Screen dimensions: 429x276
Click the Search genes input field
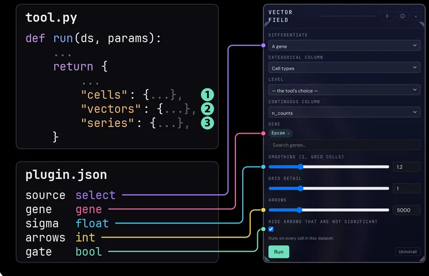(x=344, y=145)
